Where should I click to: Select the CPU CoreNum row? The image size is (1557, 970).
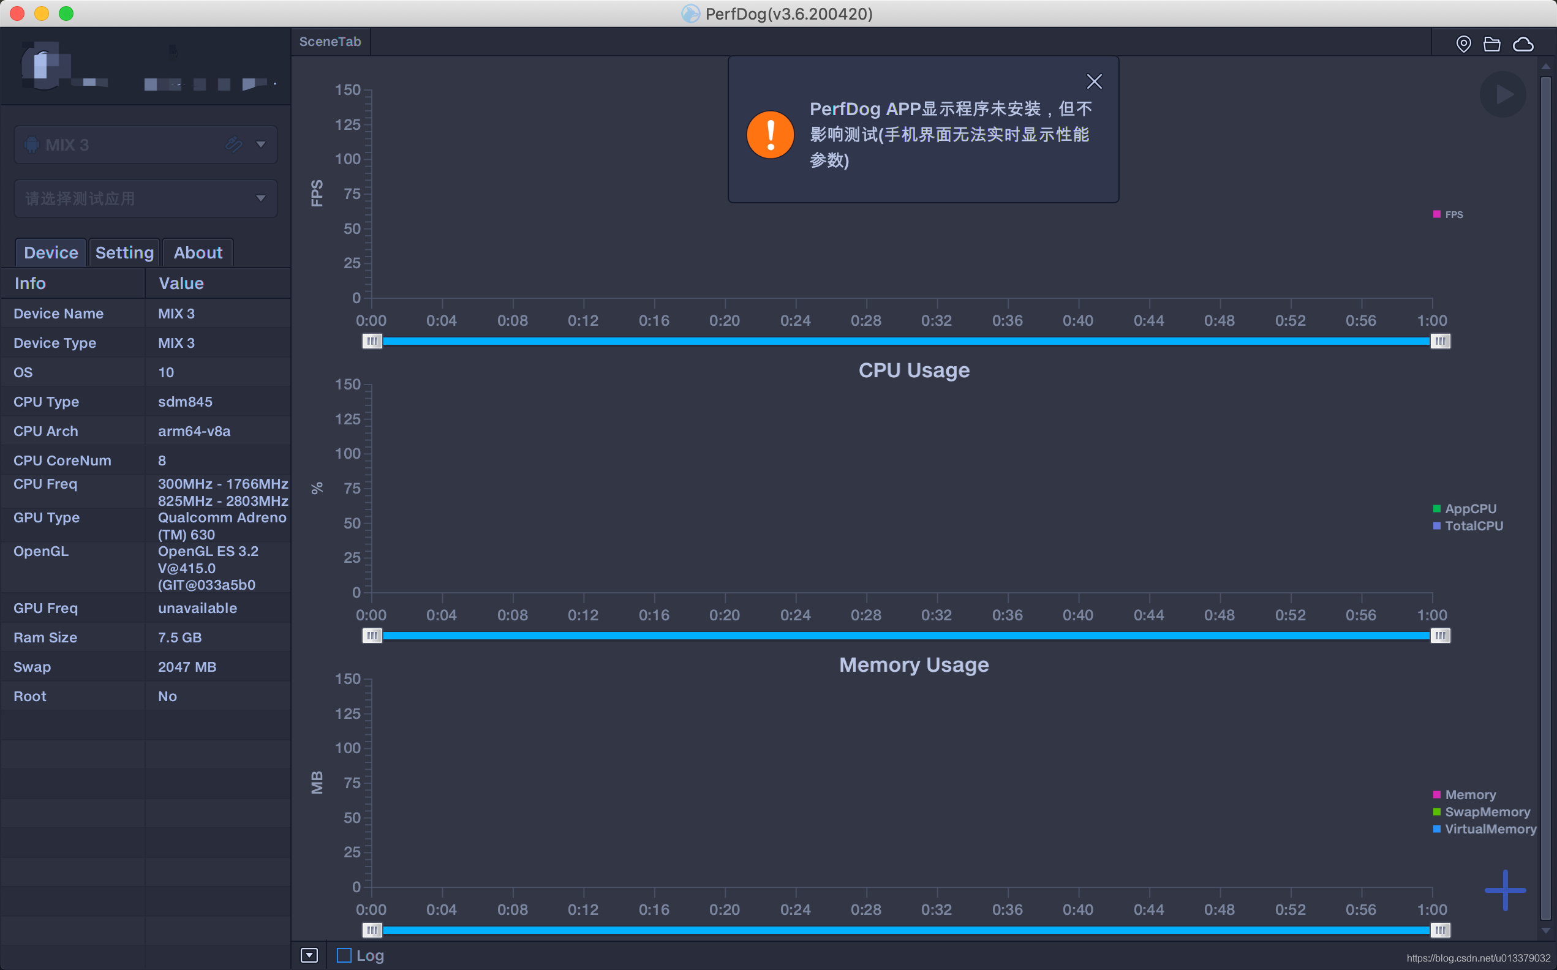pyautogui.click(x=146, y=461)
